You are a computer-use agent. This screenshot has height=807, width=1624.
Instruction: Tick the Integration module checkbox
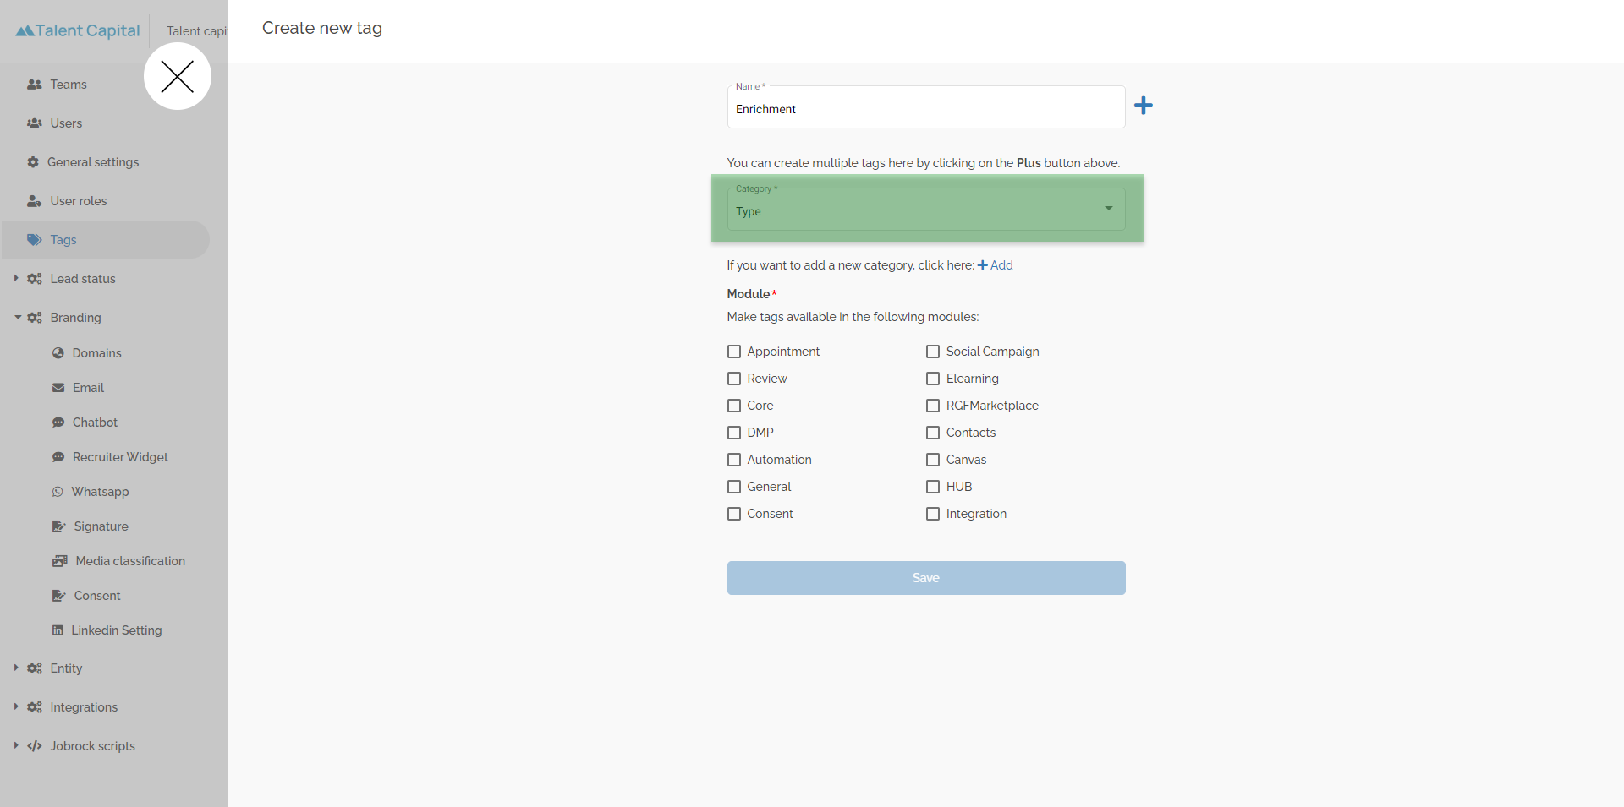[933, 514]
